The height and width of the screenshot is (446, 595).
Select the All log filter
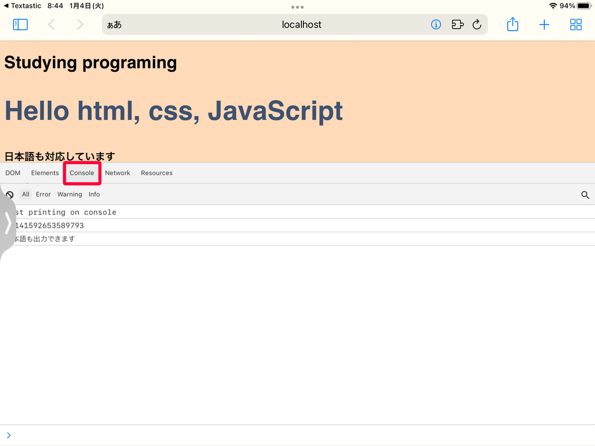pos(26,194)
